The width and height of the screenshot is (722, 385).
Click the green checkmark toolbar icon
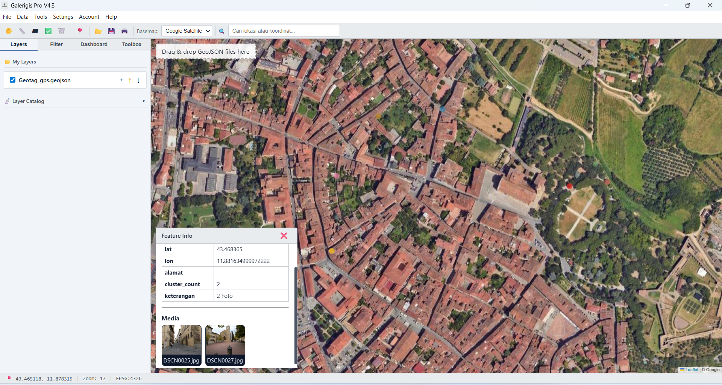(x=49, y=31)
